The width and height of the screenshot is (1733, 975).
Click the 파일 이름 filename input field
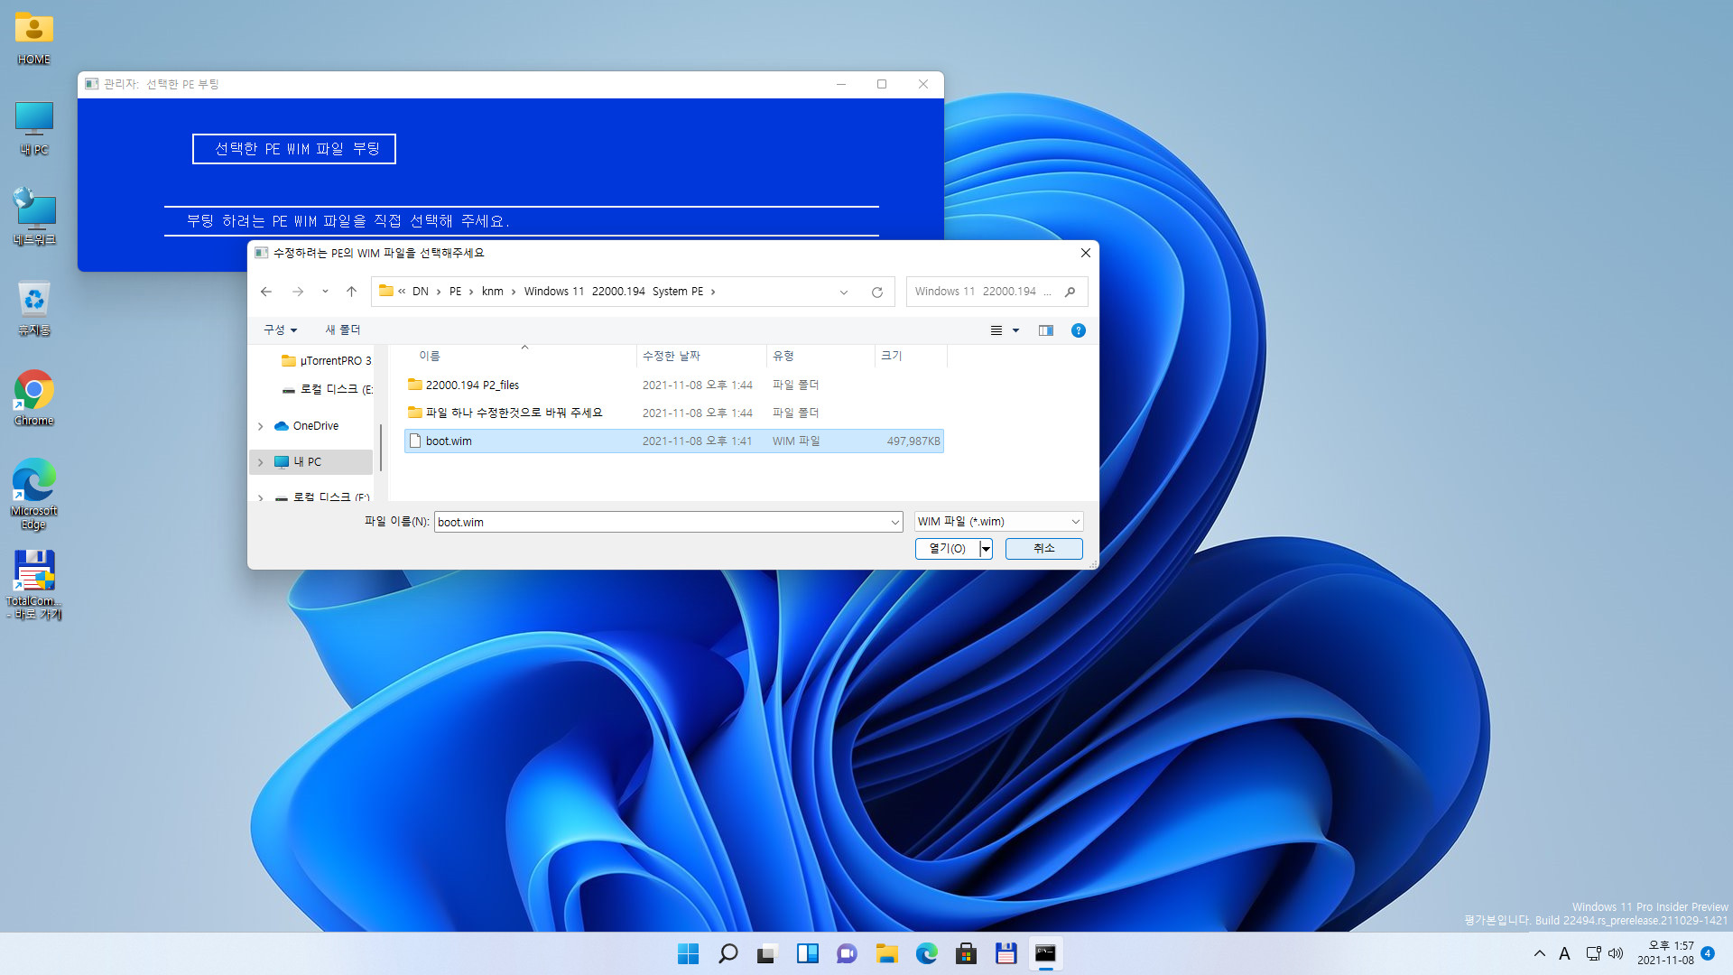[661, 522]
